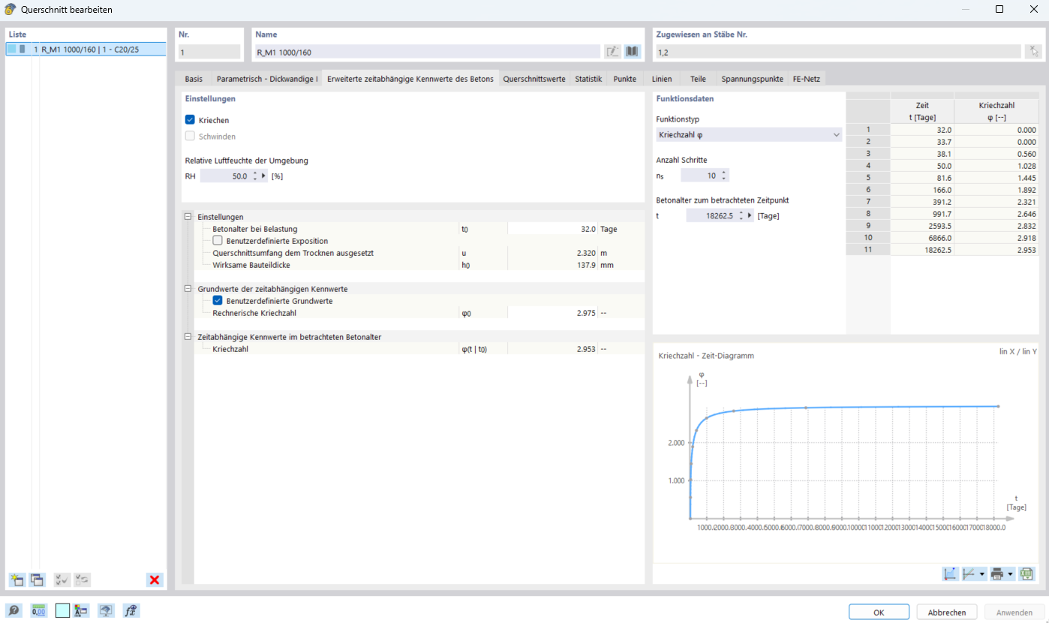This screenshot has width=1049, height=623.
Task: Click the table cell with time 2593.5
Action: pos(922,225)
